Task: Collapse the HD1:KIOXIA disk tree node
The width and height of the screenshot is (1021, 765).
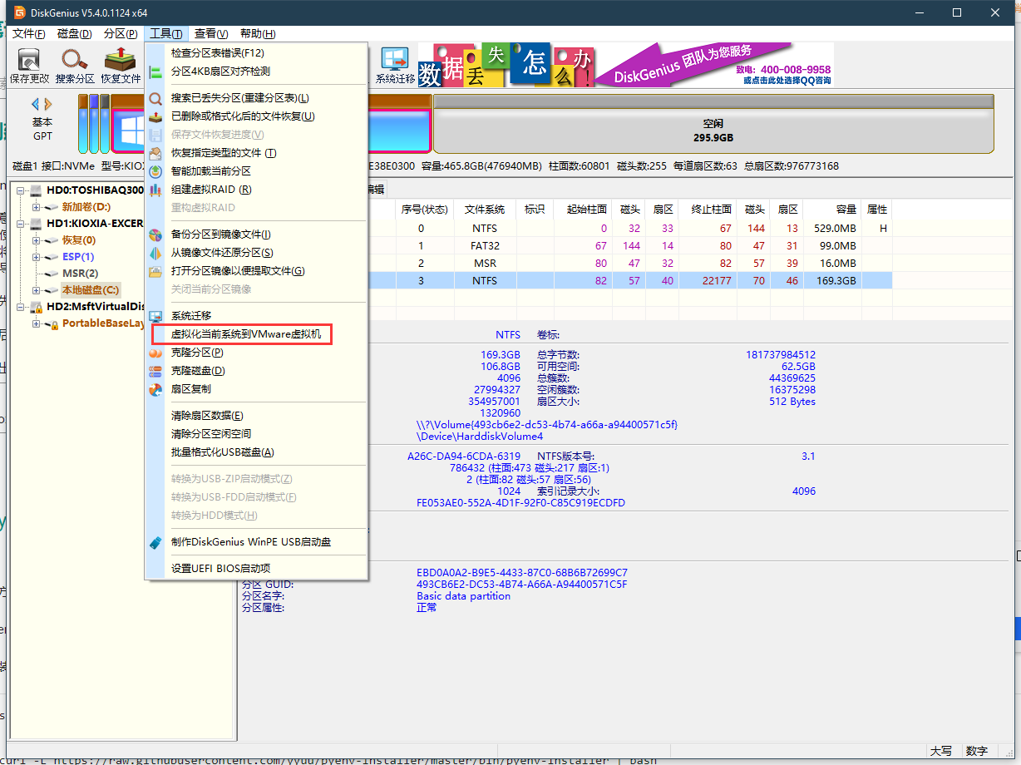Action: tap(22, 224)
